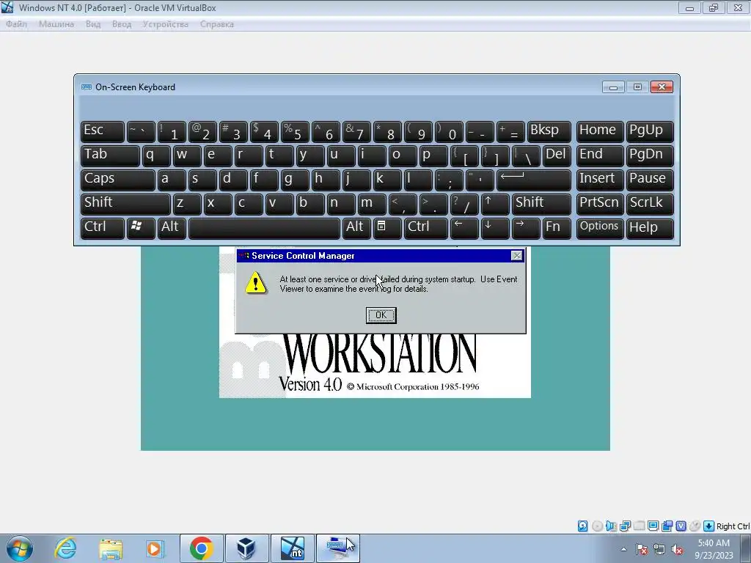Toggle the right Alt key on On-Screen Keyboard
The height and width of the screenshot is (563, 751).
356,228
